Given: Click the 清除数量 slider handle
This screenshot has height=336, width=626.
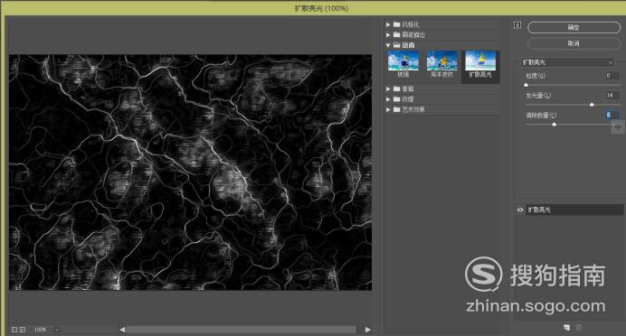Looking at the screenshot, I should tap(555, 125).
